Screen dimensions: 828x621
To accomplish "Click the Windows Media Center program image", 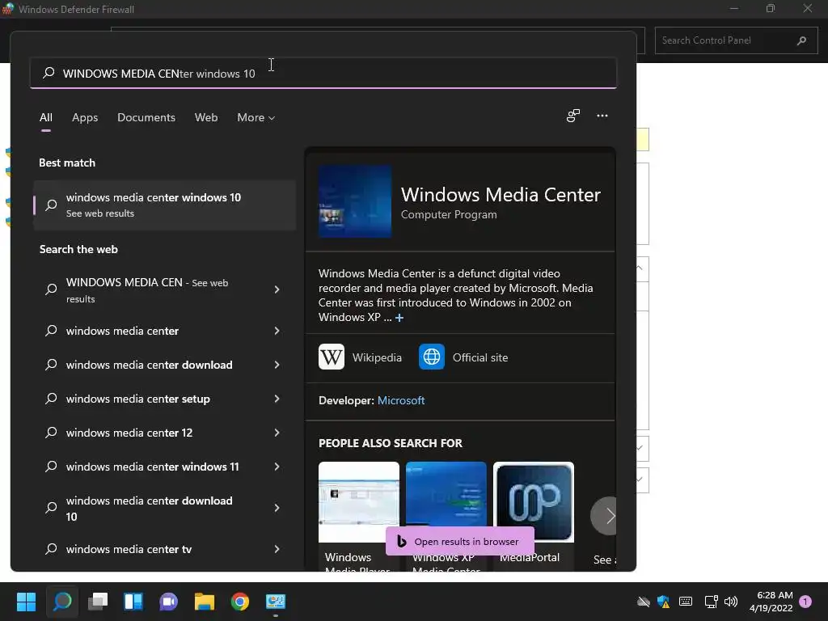I will click(x=355, y=201).
